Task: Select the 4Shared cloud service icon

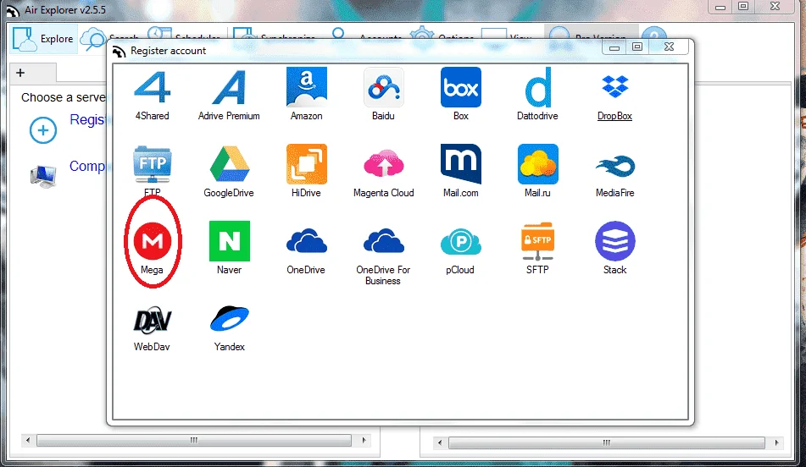Action: pyautogui.click(x=153, y=88)
